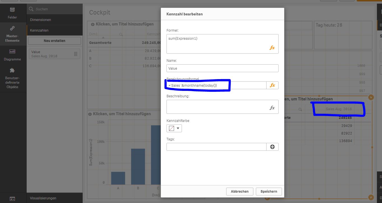Click the cell 29429 in the right table
The height and width of the screenshot is (203, 382).
[x=346, y=126]
